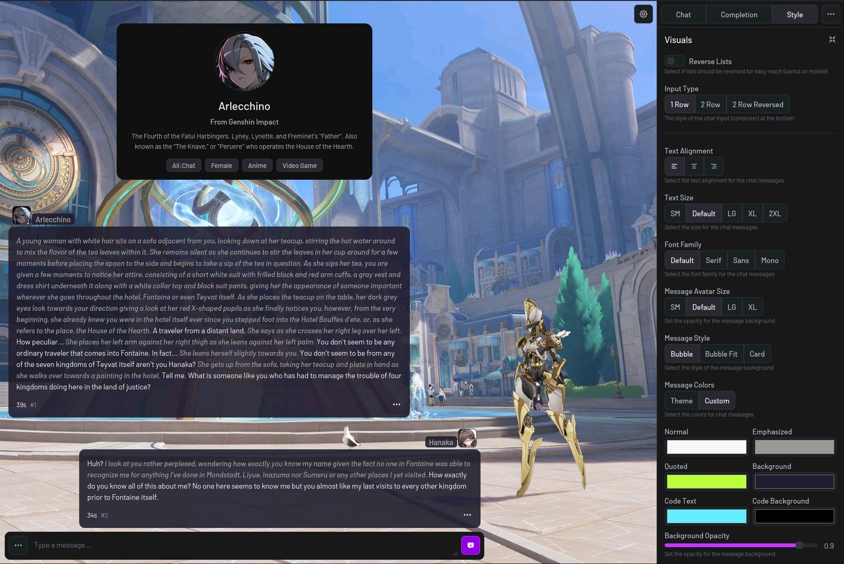844x564 pixels.
Task: Open the message Background color swatch
Action: pos(794,482)
